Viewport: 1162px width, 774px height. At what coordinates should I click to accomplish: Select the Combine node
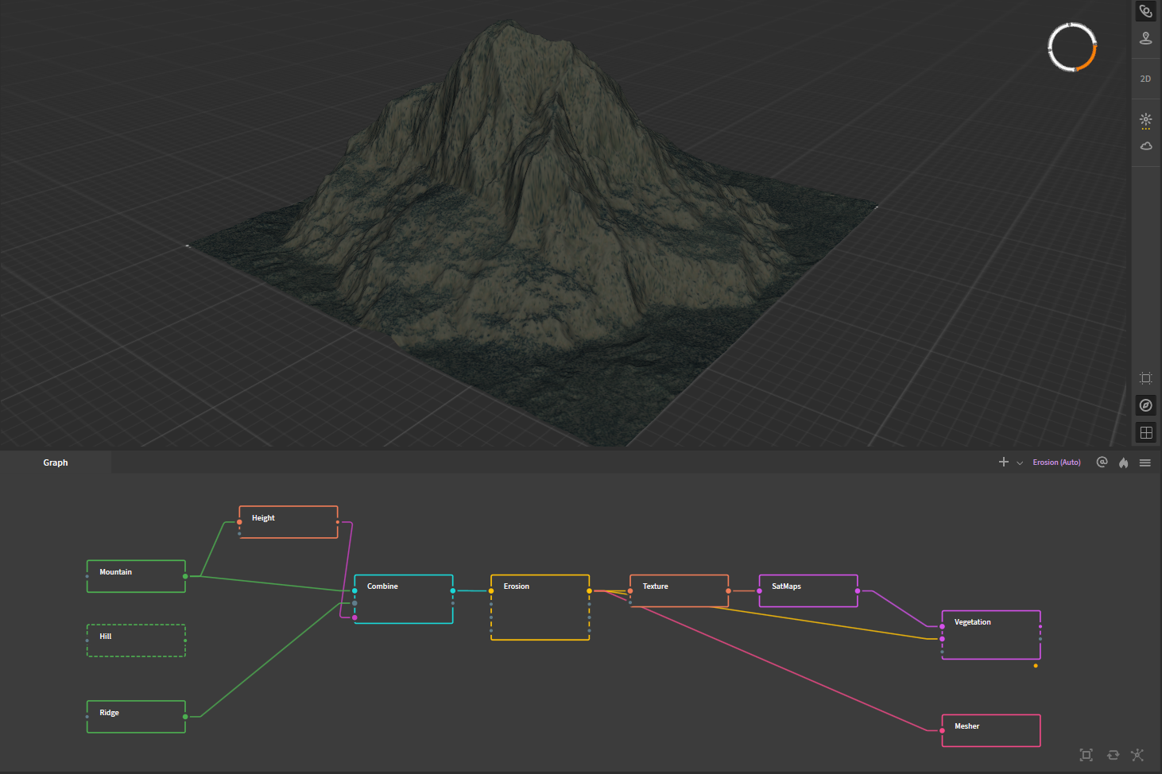(x=404, y=599)
